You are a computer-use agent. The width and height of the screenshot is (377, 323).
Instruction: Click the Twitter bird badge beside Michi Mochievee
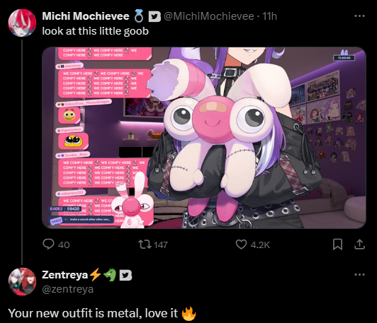154,16
